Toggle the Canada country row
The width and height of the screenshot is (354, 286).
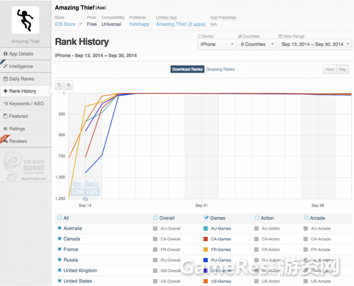[59, 239]
